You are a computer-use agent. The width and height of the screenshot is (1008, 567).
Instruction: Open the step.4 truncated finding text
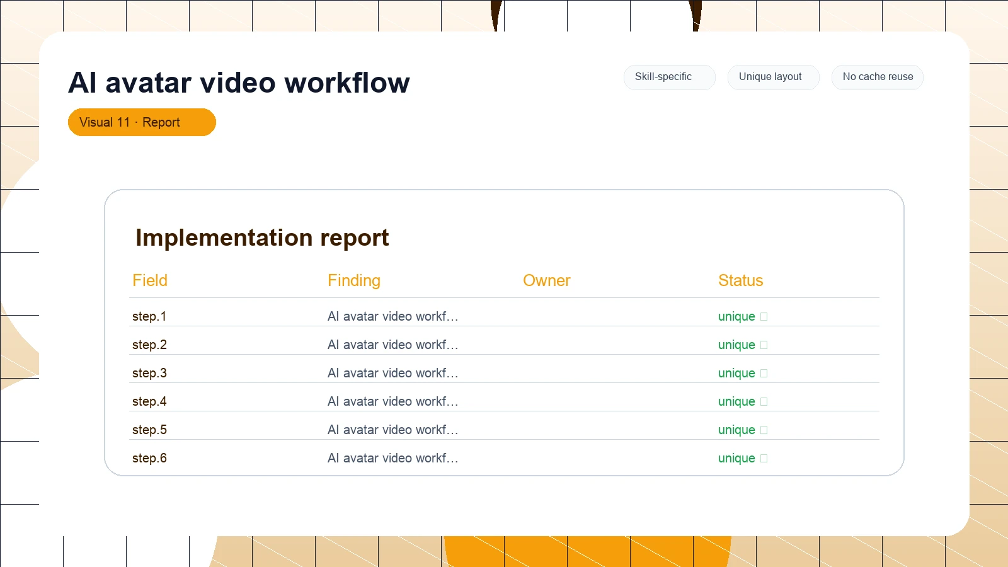(393, 401)
